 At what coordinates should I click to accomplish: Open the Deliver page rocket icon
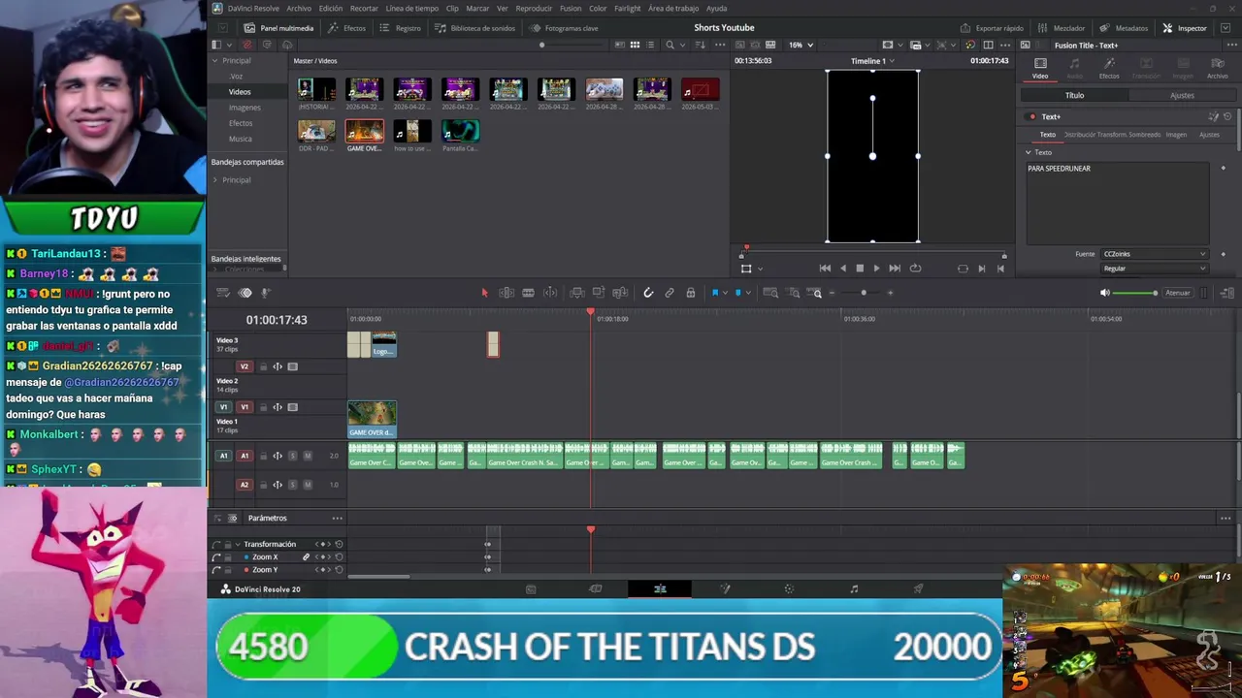click(918, 588)
